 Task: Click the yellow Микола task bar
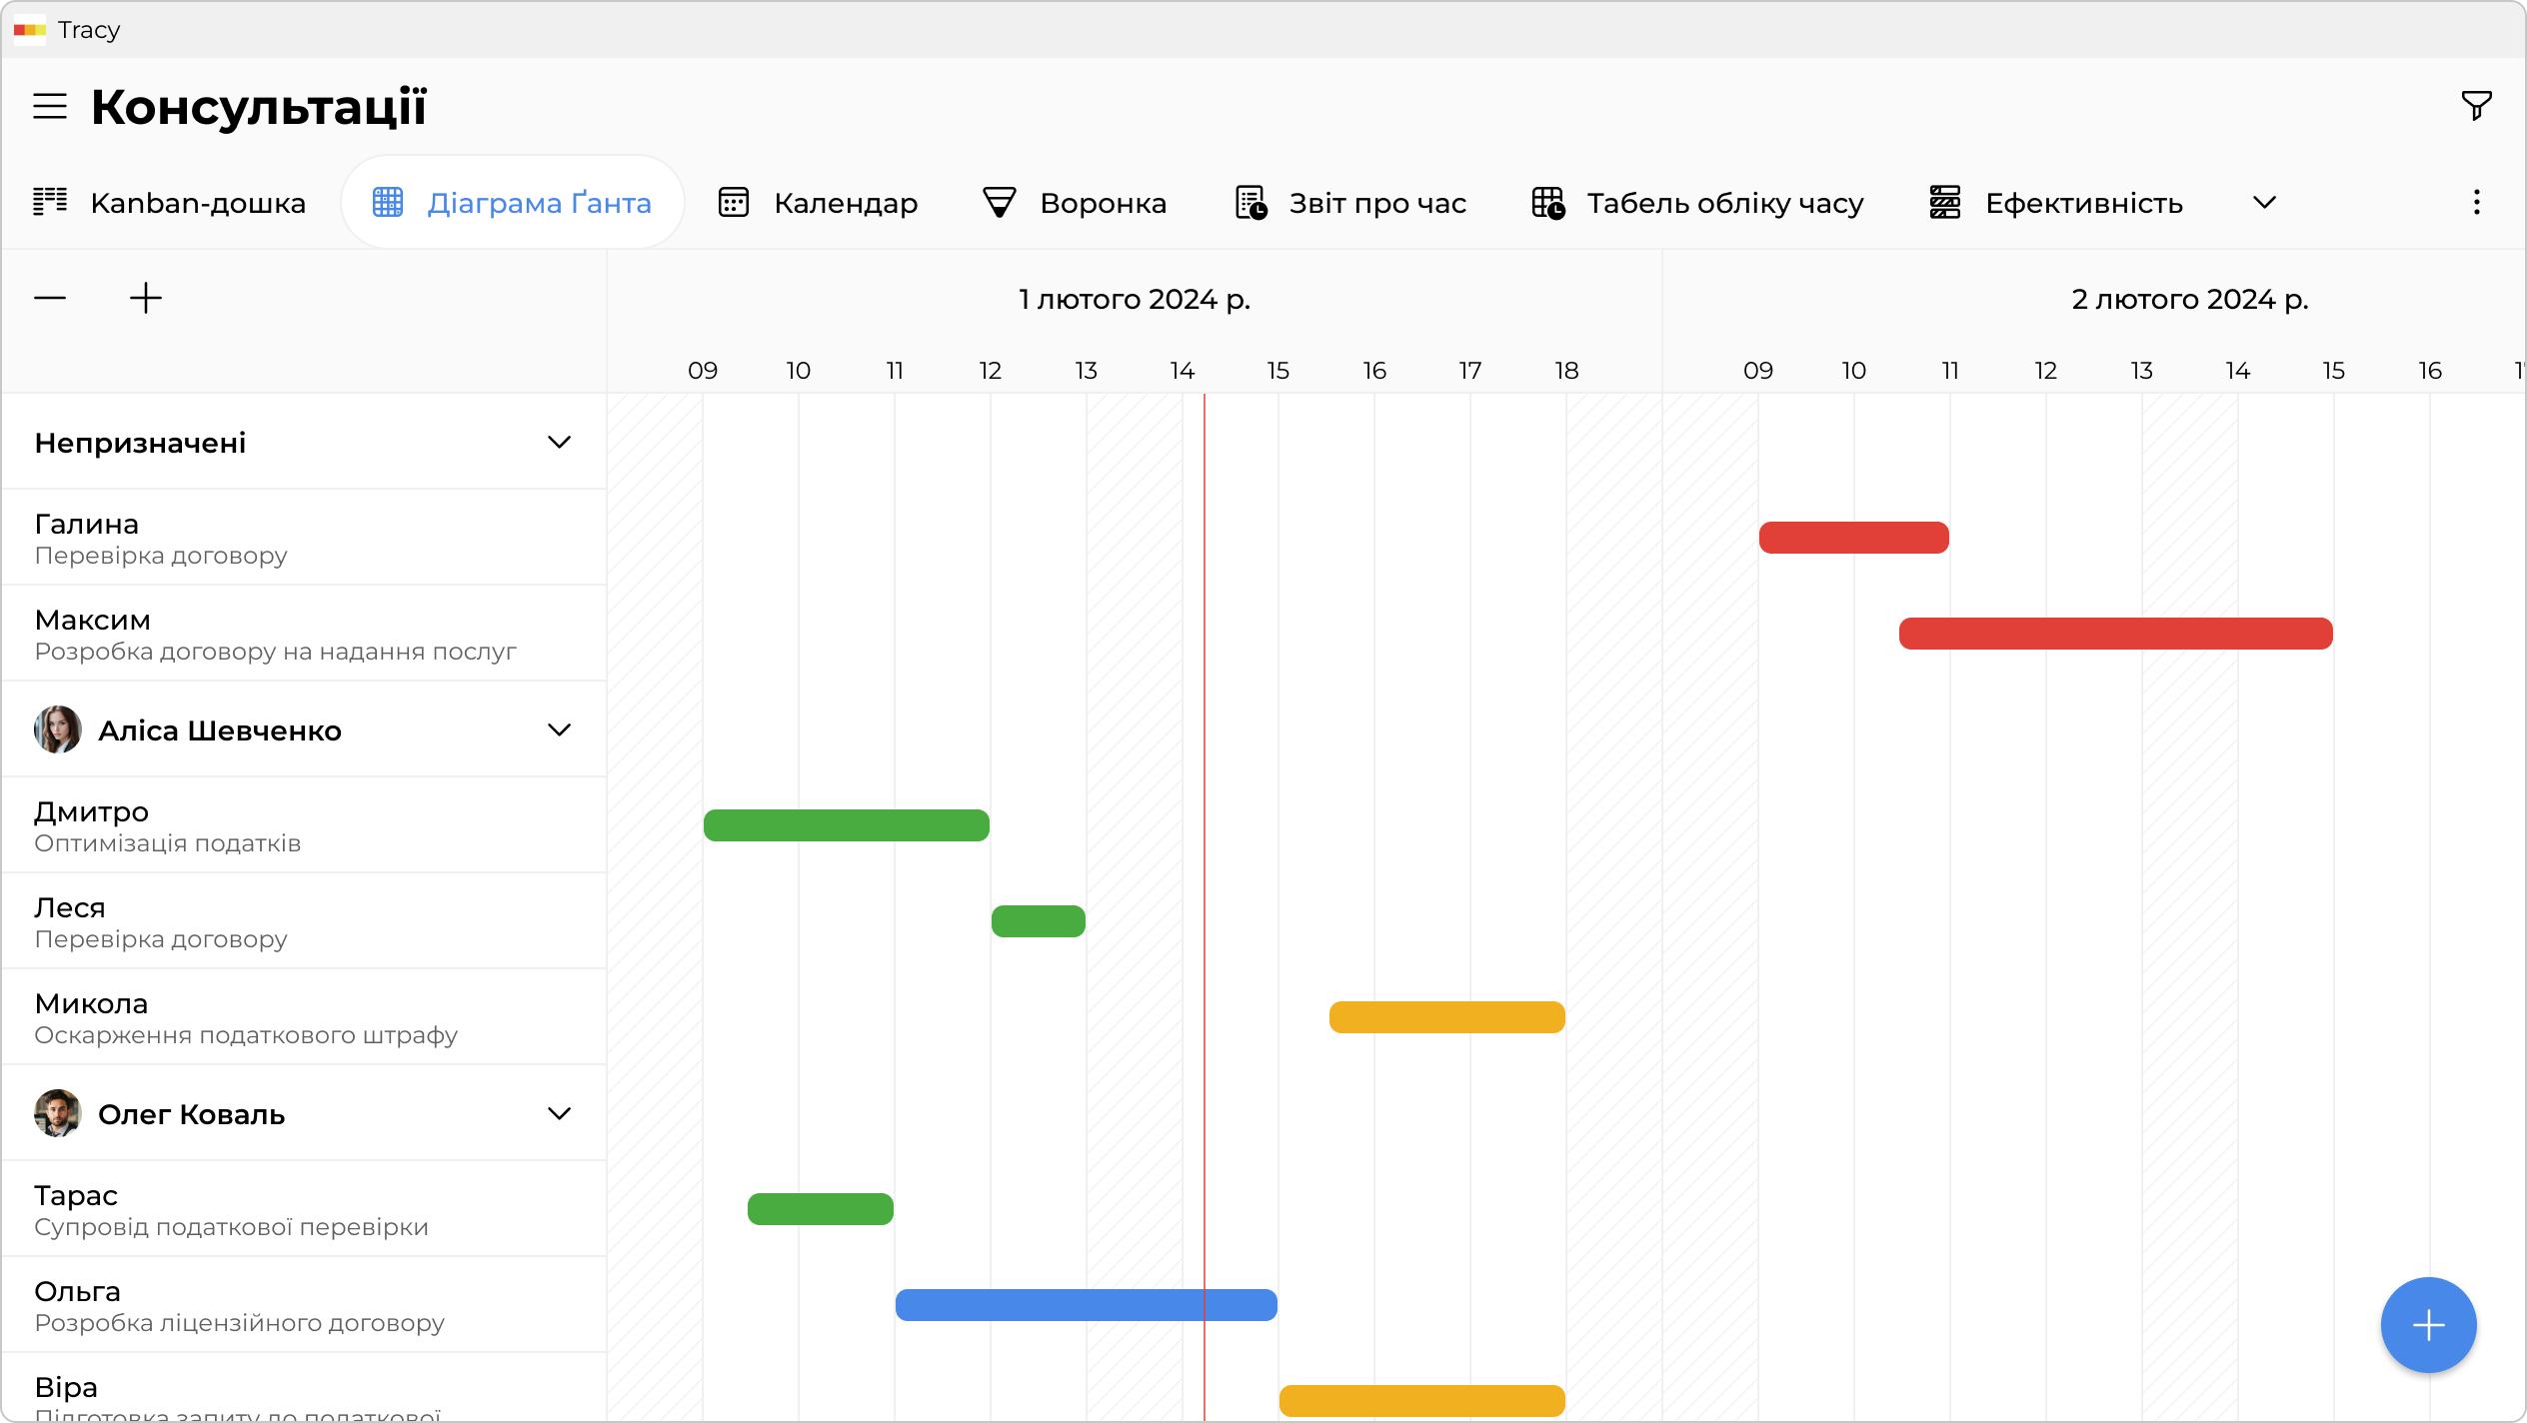click(x=1446, y=1017)
